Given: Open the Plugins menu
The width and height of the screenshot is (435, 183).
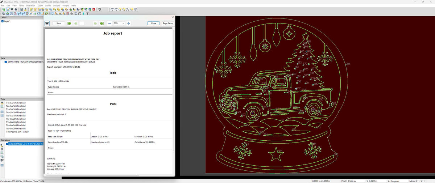Looking at the screenshot, I should 66,6.
